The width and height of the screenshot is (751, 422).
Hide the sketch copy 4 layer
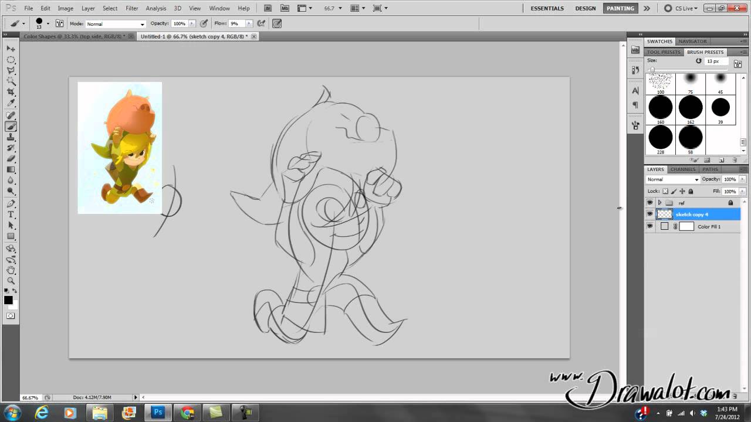point(649,215)
